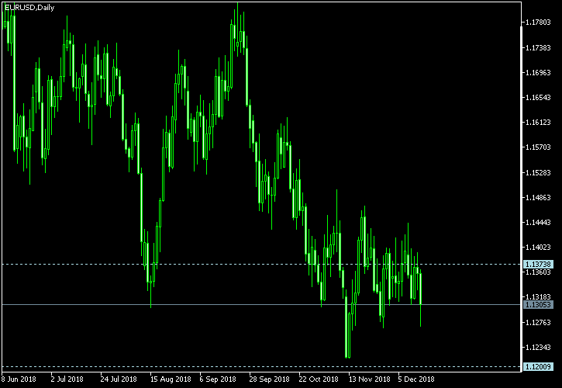The width and height of the screenshot is (562, 388).
Task: Click the 6 Sep 2018 date label
Action: click(218, 379)
